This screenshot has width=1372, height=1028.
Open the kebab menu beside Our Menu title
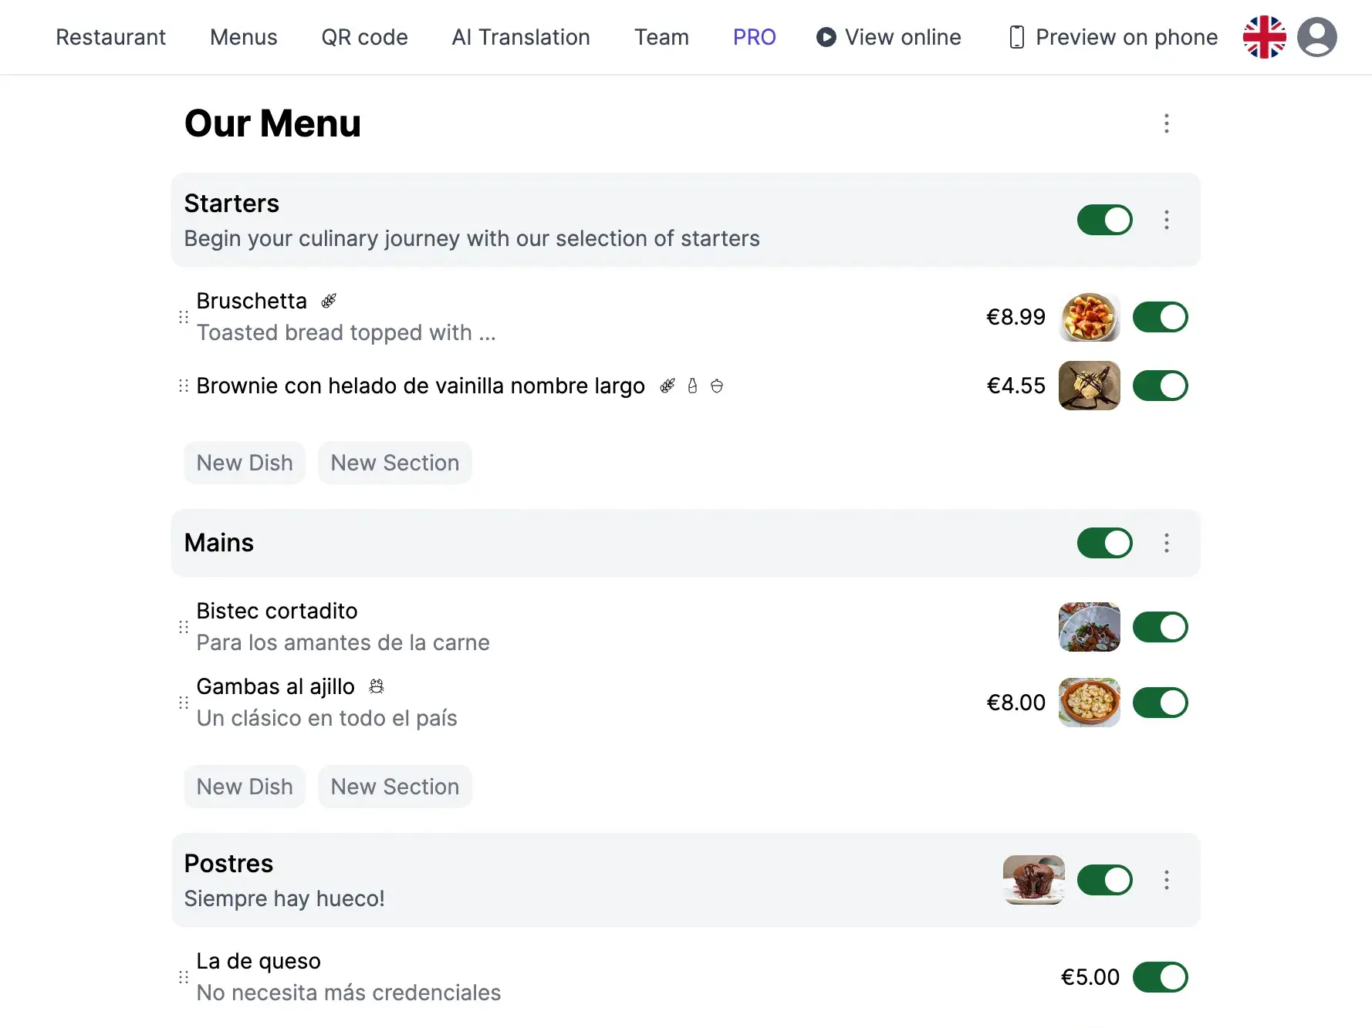point(1166,123)
